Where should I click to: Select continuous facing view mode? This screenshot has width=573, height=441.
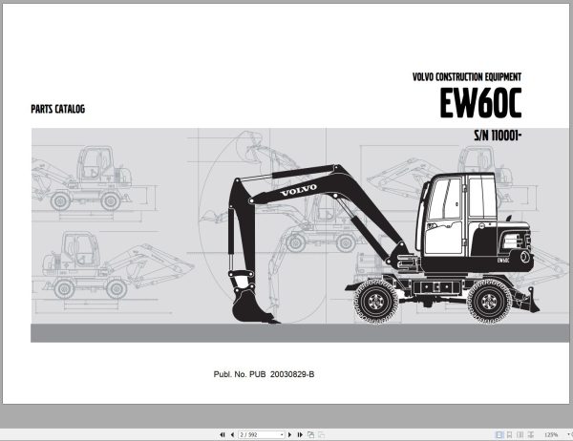(531, 434)
